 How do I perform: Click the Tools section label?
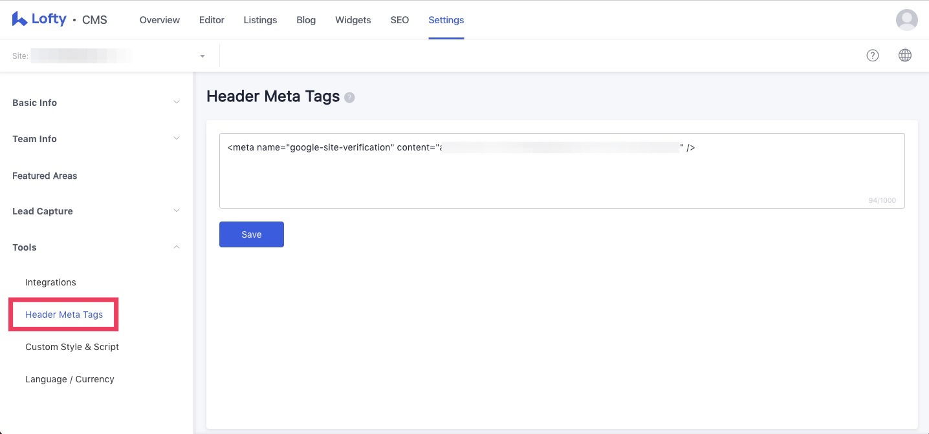click(x=25, y=247)
